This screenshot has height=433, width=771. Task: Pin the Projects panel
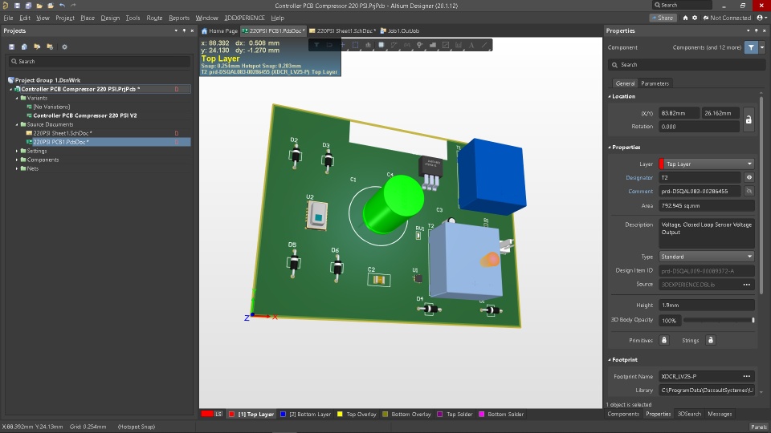(185, 30)
